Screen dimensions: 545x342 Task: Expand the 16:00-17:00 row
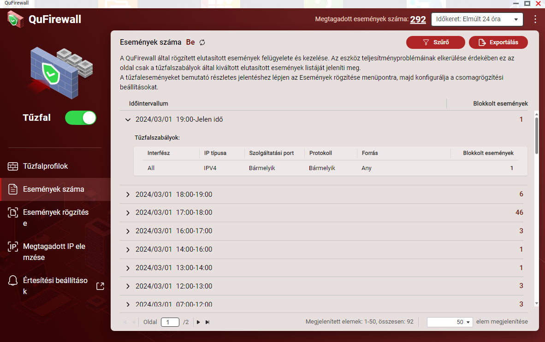pos(128,231)
